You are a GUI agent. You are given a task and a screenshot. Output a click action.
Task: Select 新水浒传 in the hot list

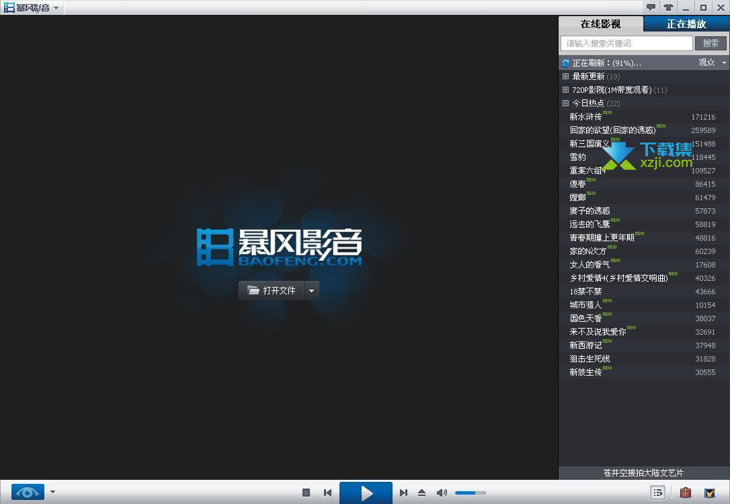[x=585, y=117]
